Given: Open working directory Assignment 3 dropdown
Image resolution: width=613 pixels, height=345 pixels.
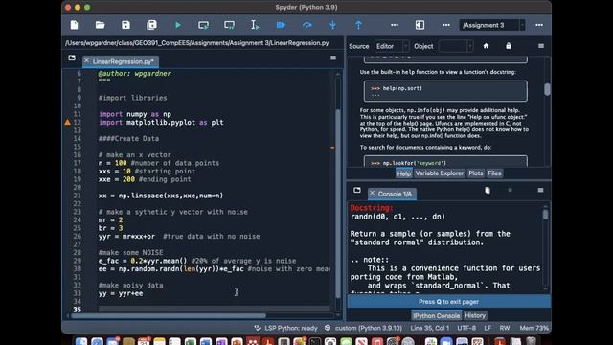Looking at the screenshot, I should click(x=491, y=25).
